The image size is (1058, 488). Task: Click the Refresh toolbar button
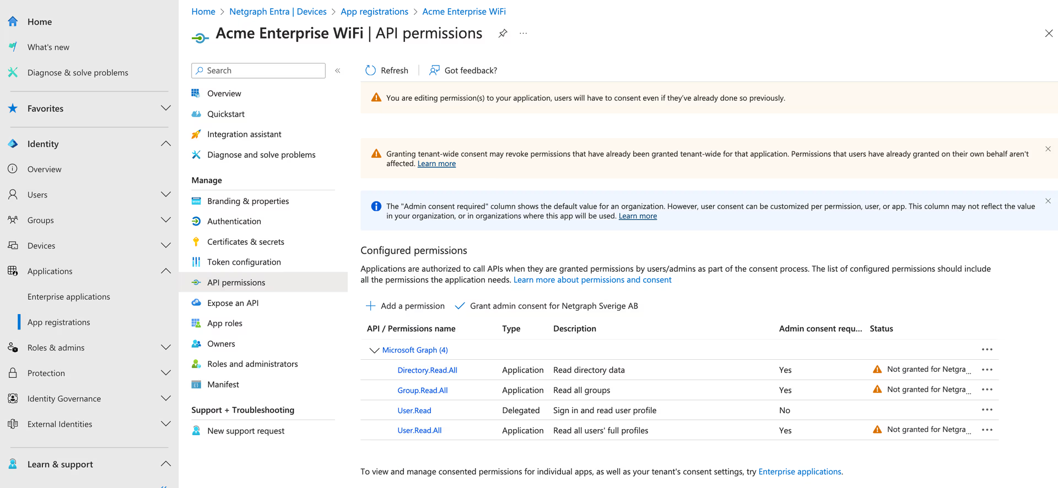[387, 70]
